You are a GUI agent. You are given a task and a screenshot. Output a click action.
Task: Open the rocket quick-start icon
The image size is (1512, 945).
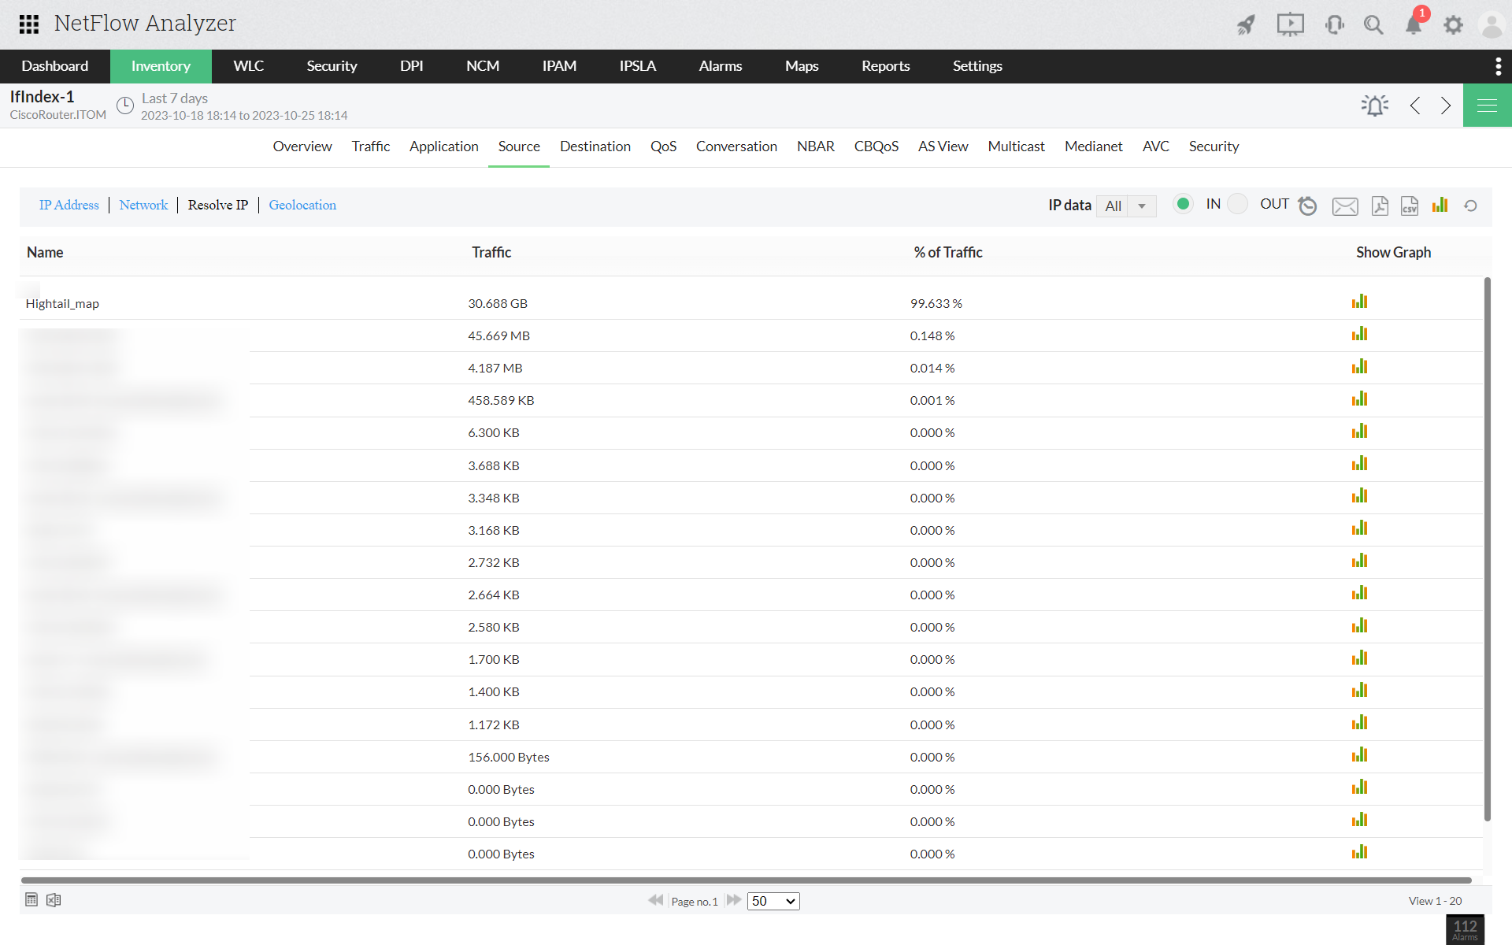click(1246, 25)
